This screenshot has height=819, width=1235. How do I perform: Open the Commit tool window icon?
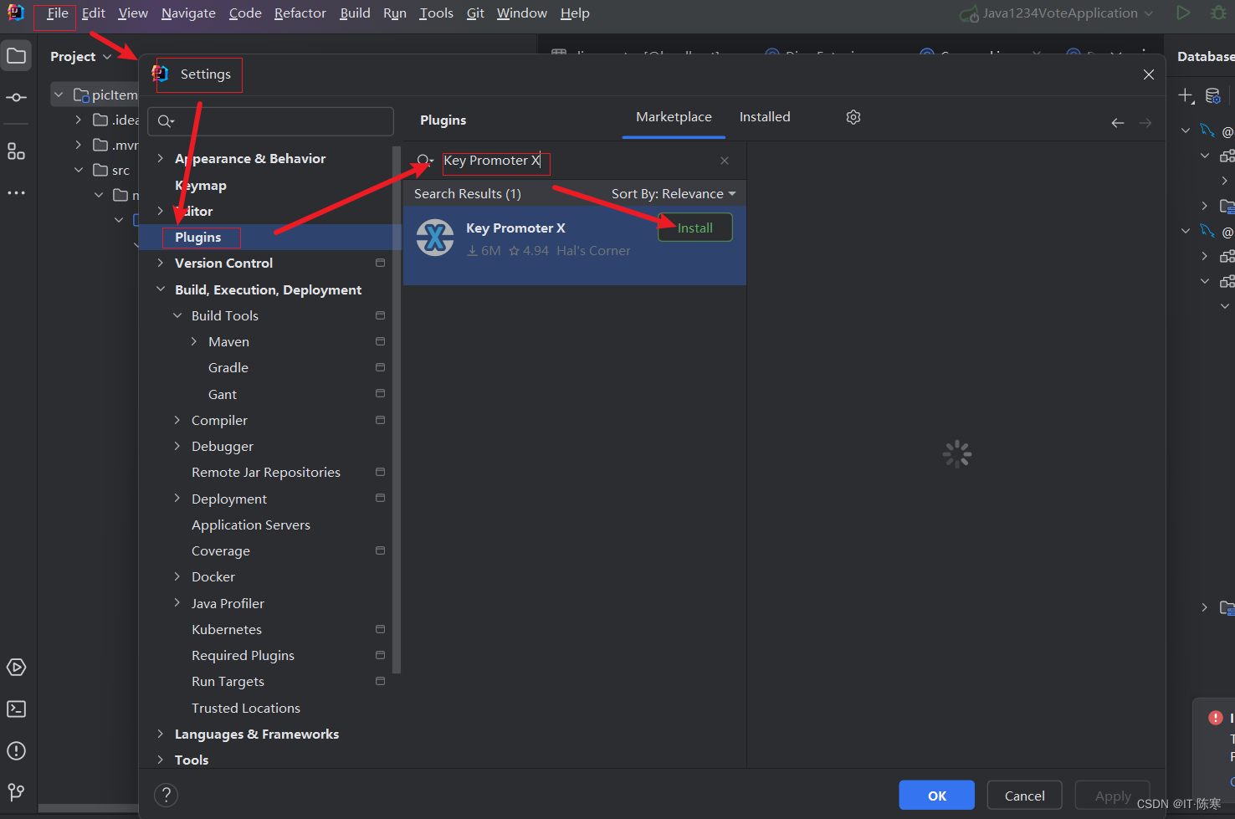16,97
